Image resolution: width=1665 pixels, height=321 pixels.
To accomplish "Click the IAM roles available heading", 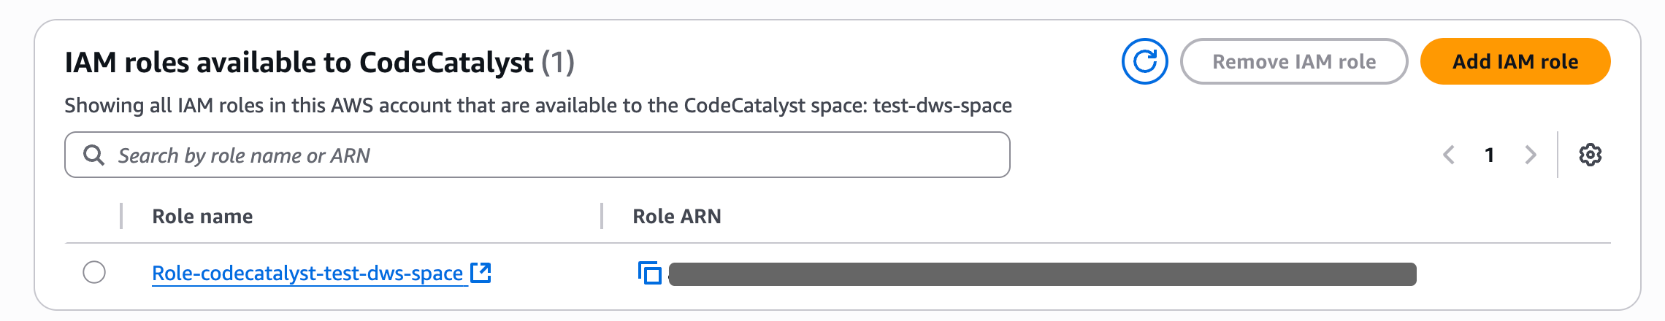I will pyautogui.click(x=299, y=63).
